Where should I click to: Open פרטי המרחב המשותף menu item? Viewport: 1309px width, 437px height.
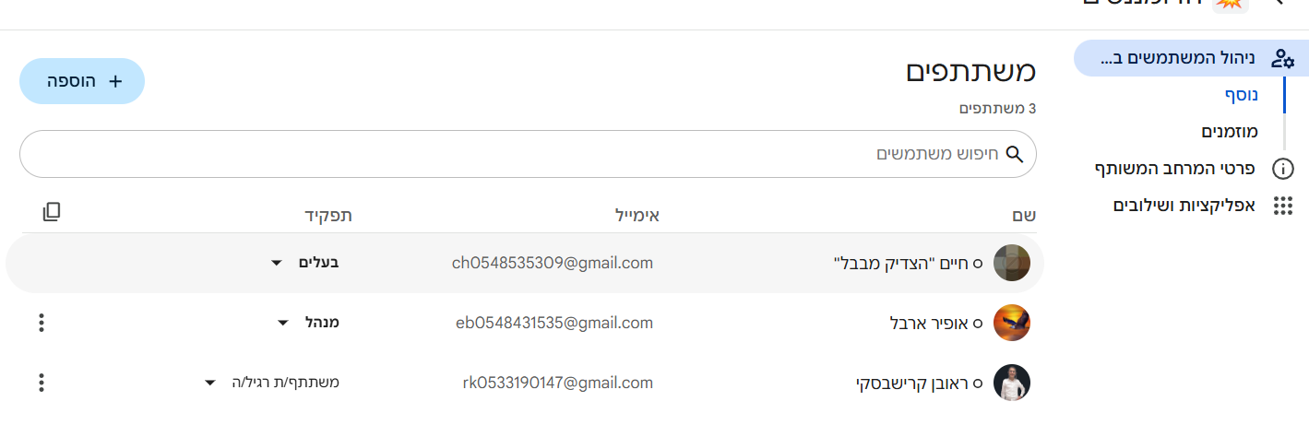pos(1175,169)
